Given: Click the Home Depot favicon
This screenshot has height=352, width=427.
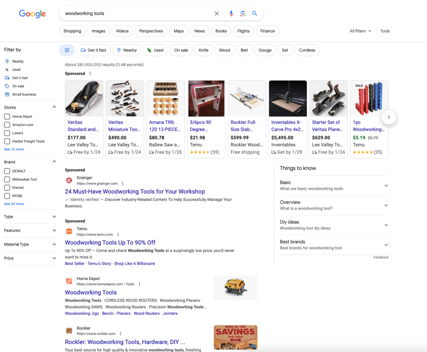Looking at the screenshot, I should pyautogui.click(x=69, y=281).
